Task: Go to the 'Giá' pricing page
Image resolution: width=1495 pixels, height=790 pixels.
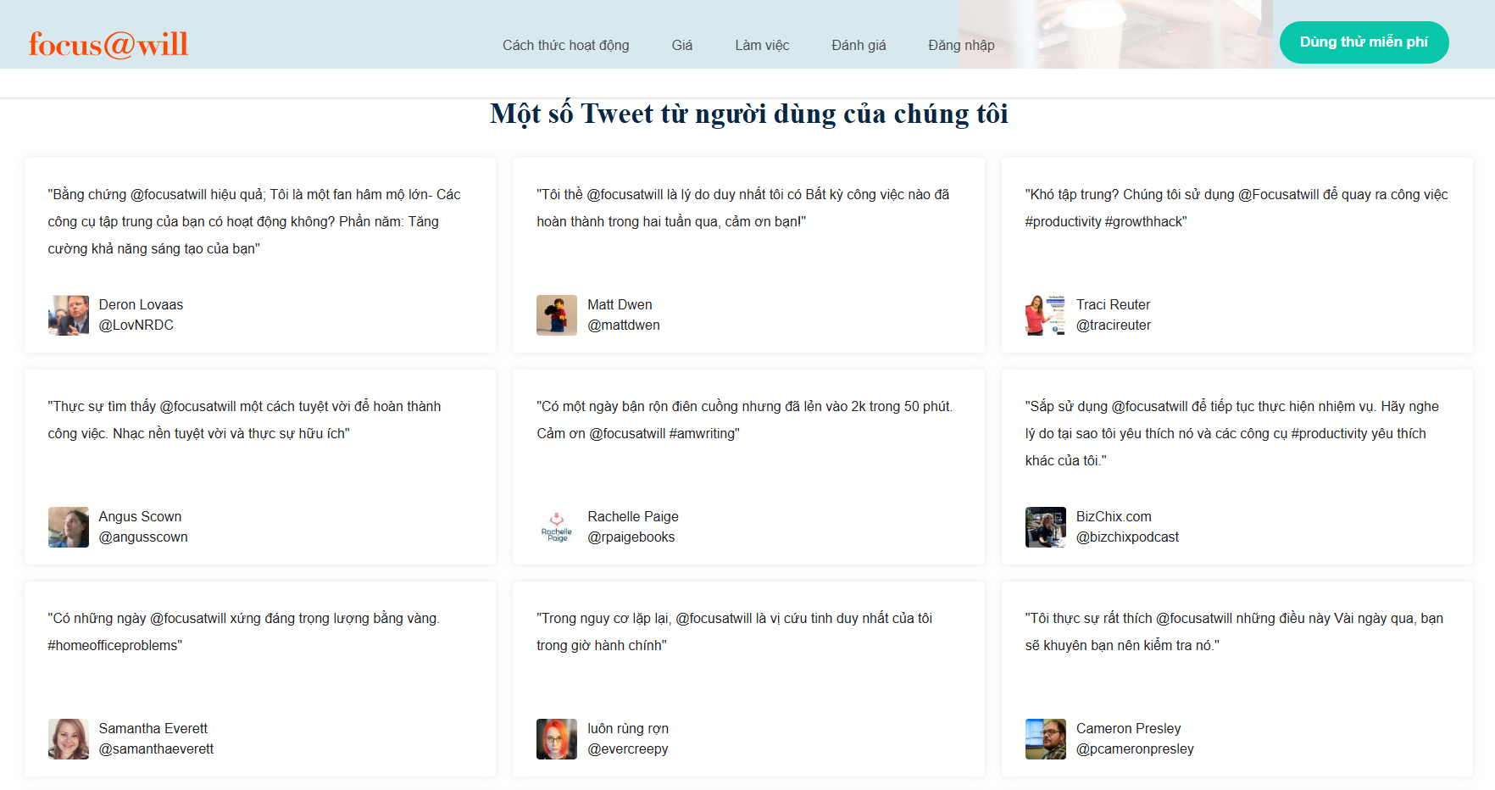Action: 681,45
